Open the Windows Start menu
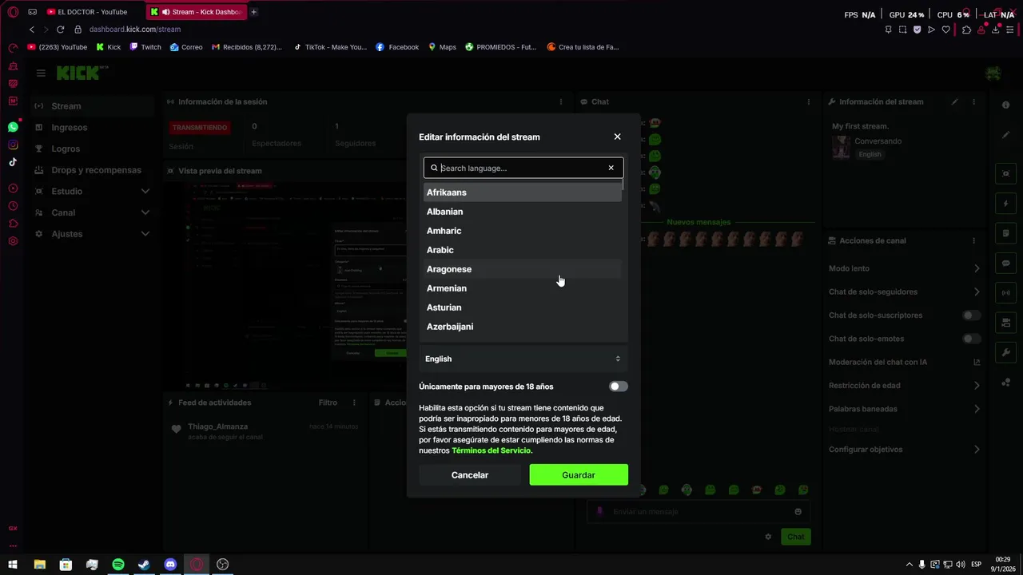The width and height of the screenshot is (1023, 575). (13, 565)
